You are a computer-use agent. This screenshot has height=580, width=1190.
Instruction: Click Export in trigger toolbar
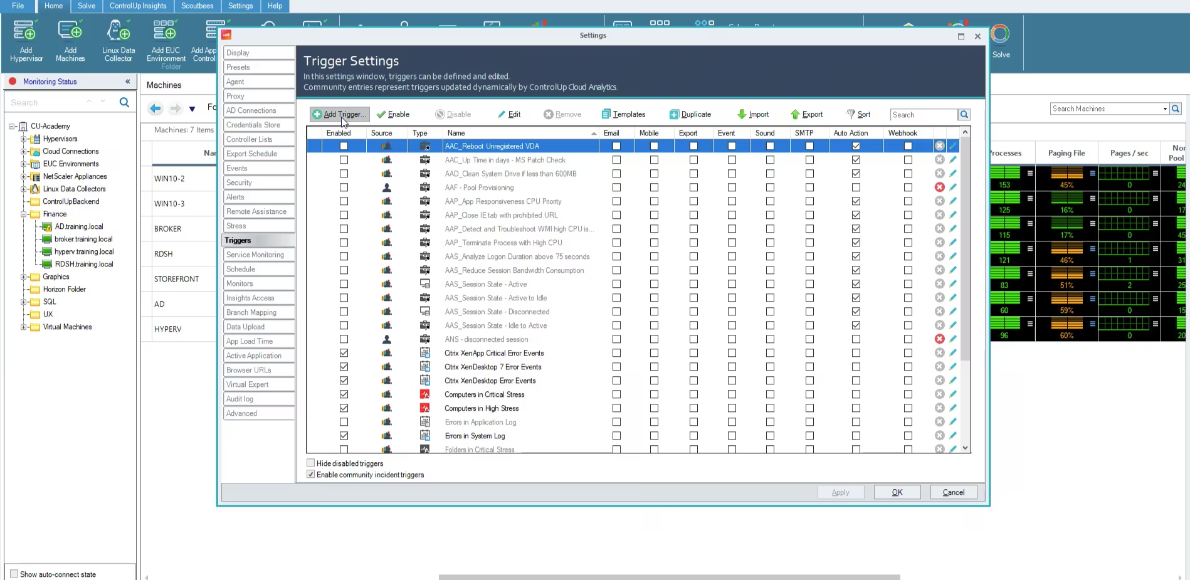tap(806, 114)
